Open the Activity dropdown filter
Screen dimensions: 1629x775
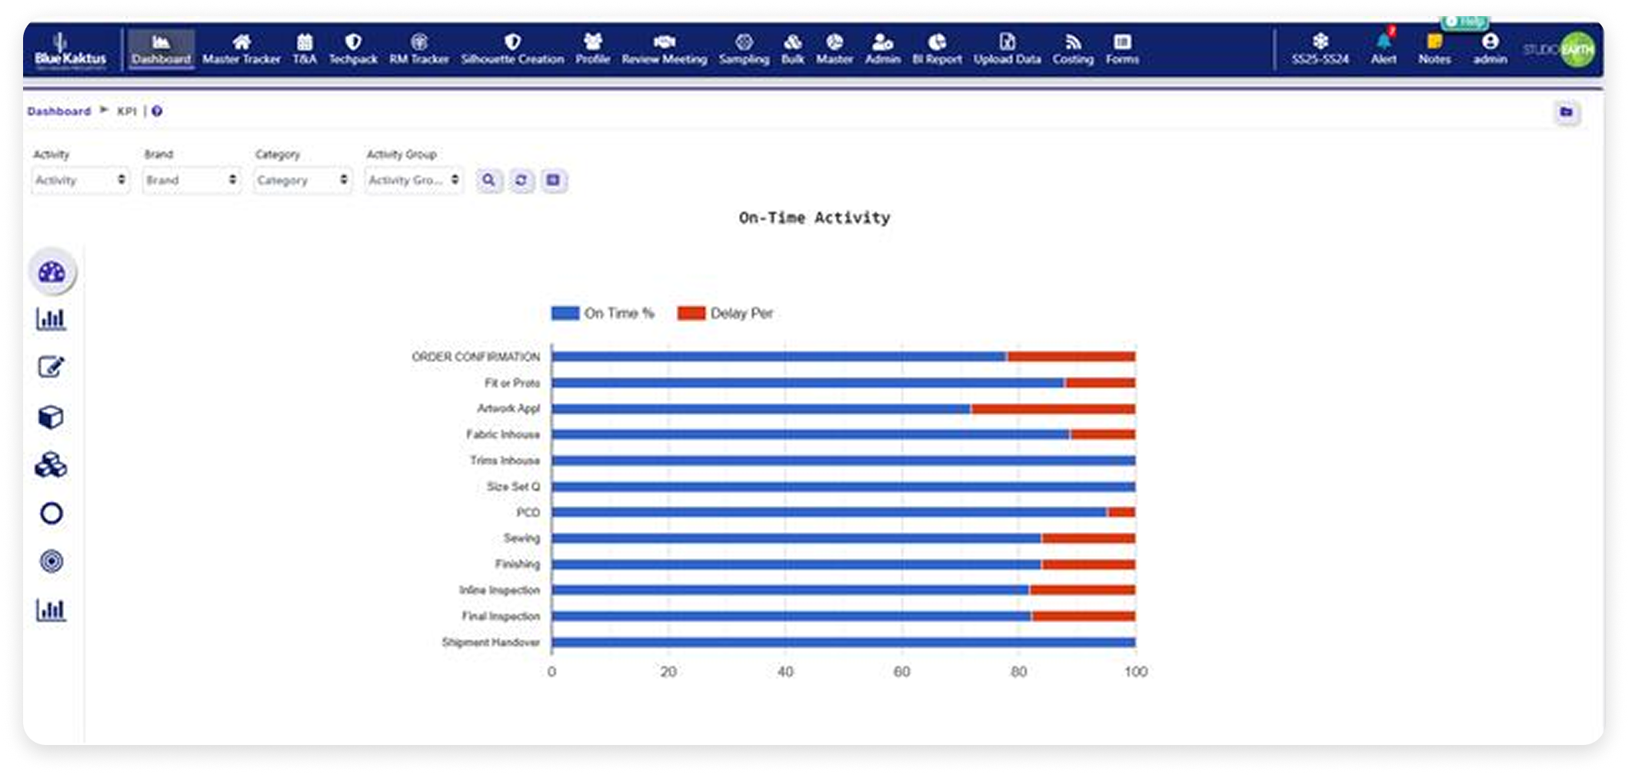point(80,181)
